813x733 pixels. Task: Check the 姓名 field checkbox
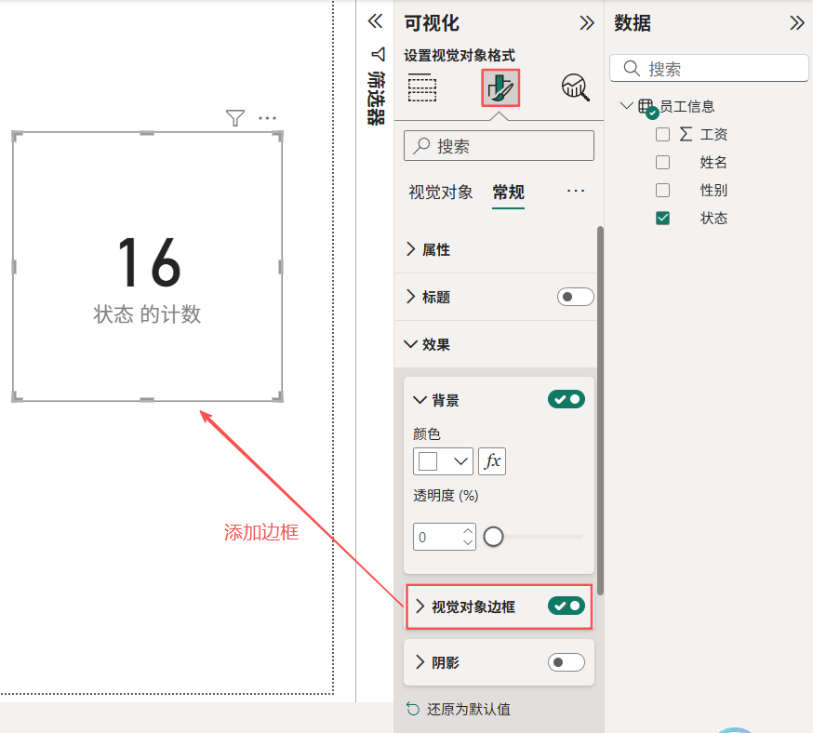pyautogui.click(x=662, y=162)
